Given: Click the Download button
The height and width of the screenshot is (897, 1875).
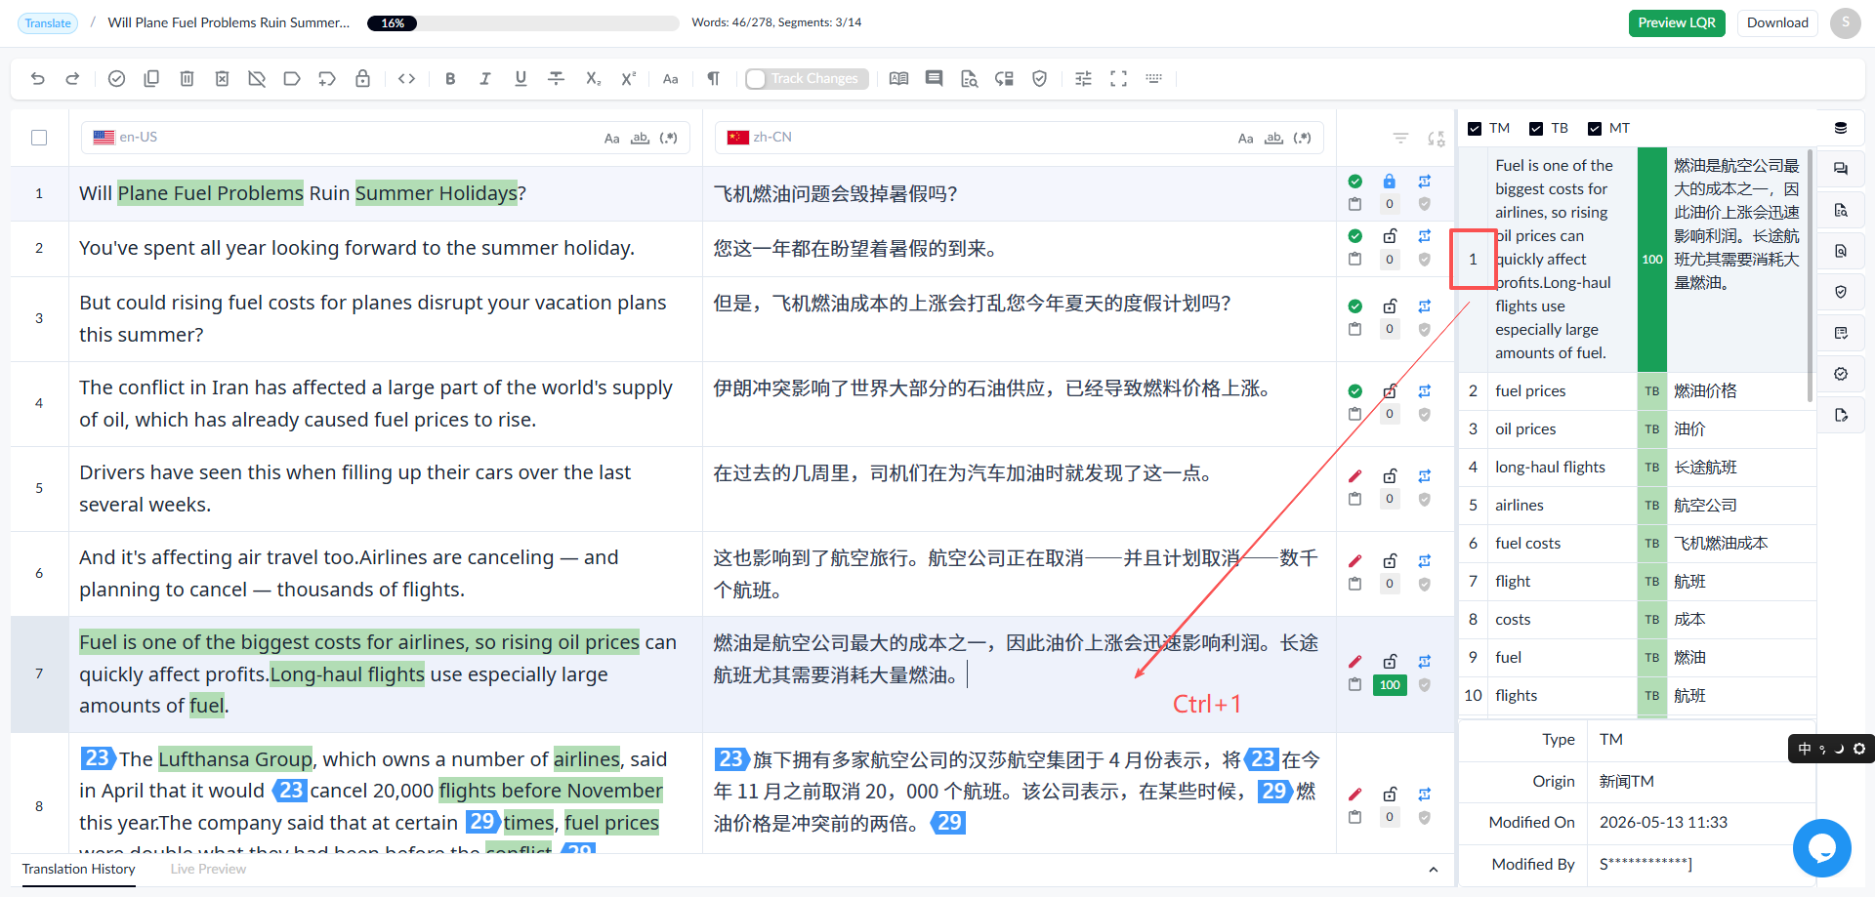Looking at the screenshot, I should click(x=1777, y=23).
